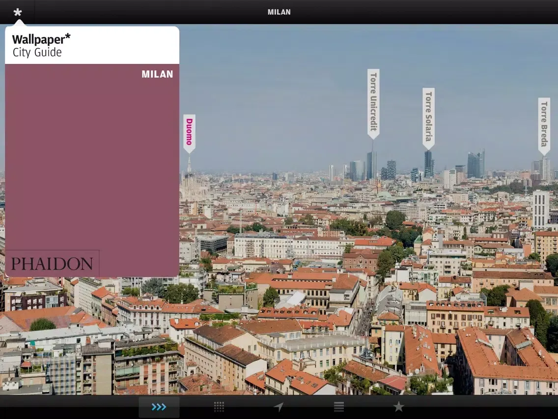This screenshot has width=558, height=419.
Task: Open the Milan city guide cover
Action: pos(92,152)
